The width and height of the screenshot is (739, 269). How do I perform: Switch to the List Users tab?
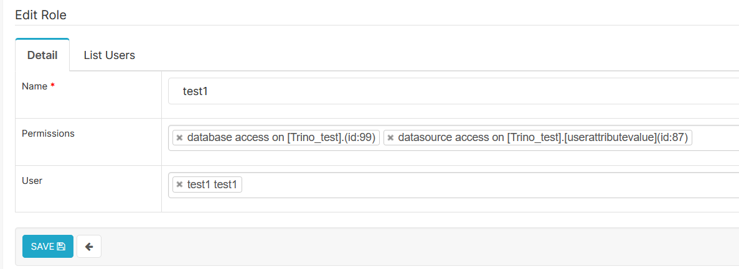109,55
